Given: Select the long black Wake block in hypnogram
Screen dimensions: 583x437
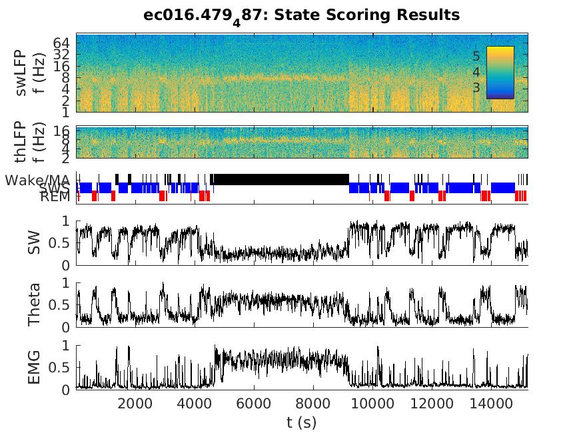Looking at the screenshot, I should pyautogui.click(x=281, y=179).
